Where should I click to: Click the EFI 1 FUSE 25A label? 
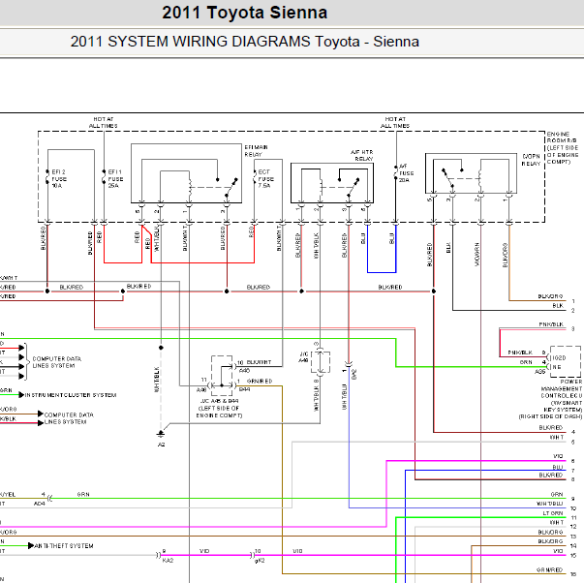pyautogui.click(x=115, y=179)
